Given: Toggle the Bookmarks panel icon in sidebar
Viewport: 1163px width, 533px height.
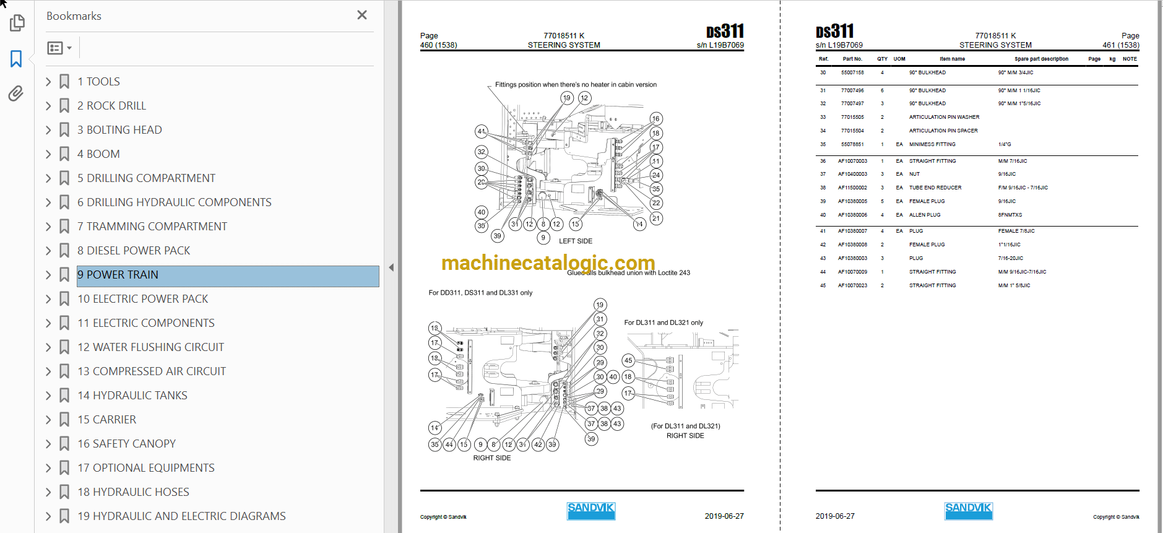Looking at the screenshot, I should pyautogui.click(x=17, y=59).
